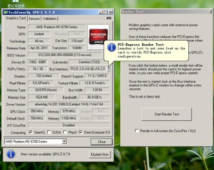Viewport: 214px width, 170px height.
Task: Click the Memory Type value GDDR5 (Hynix)
Action: 46,90
